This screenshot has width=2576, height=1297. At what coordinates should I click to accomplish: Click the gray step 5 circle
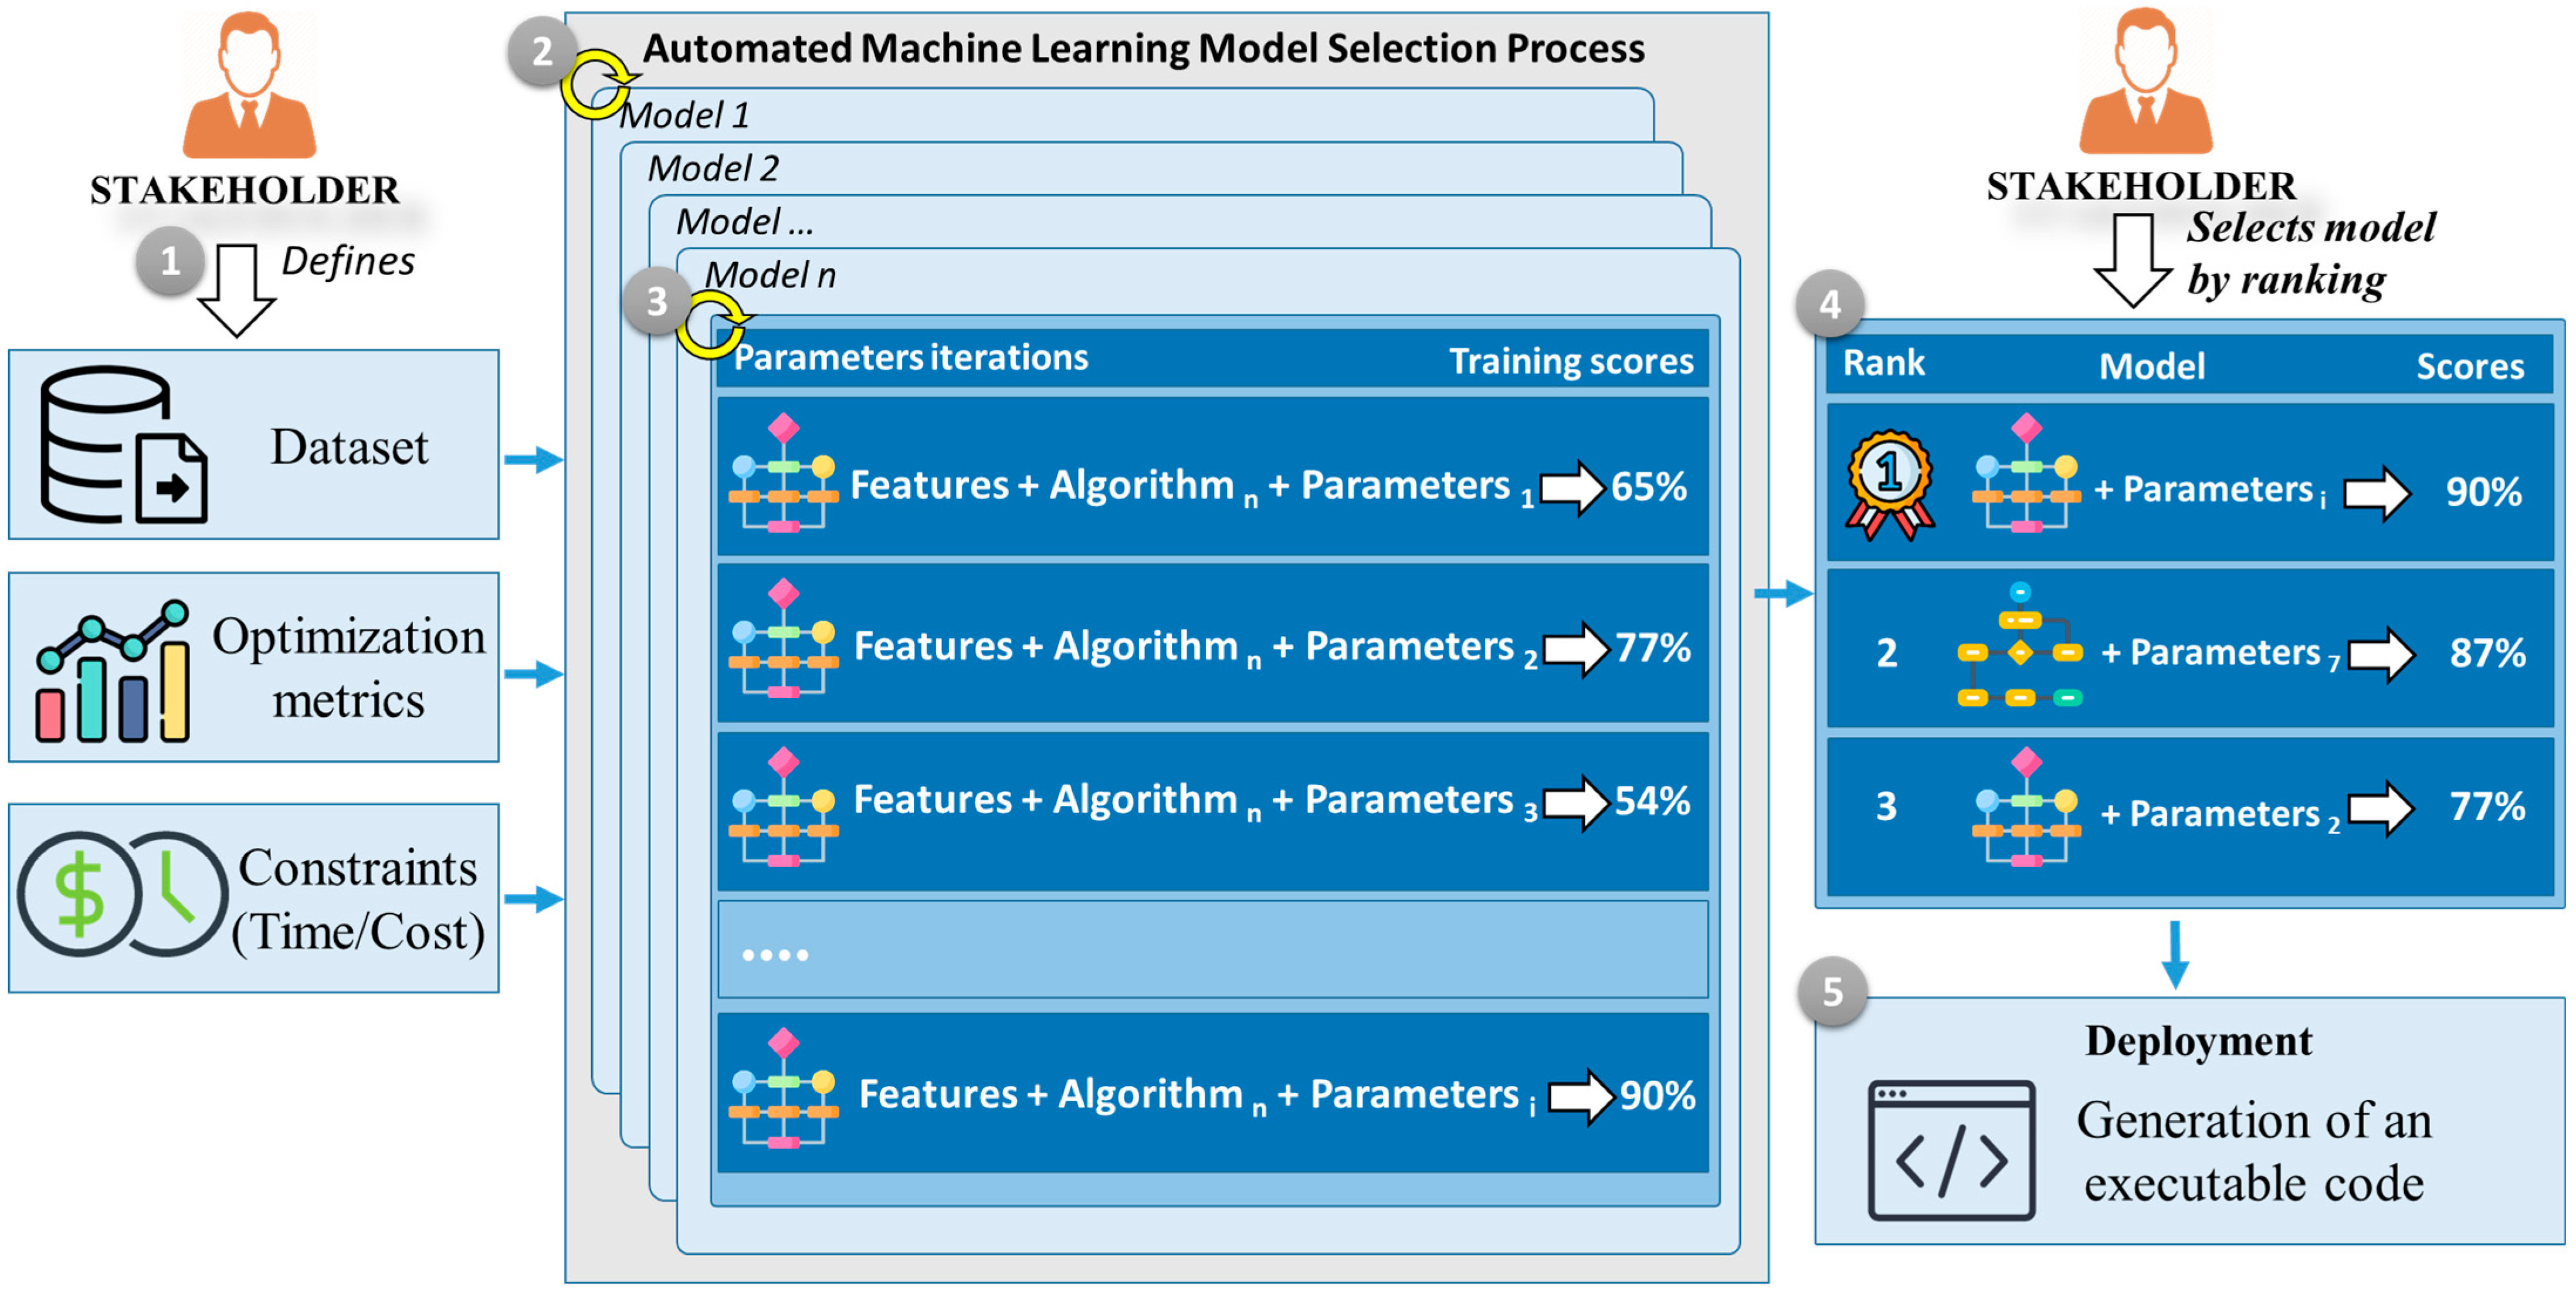tap(1832, 992)
